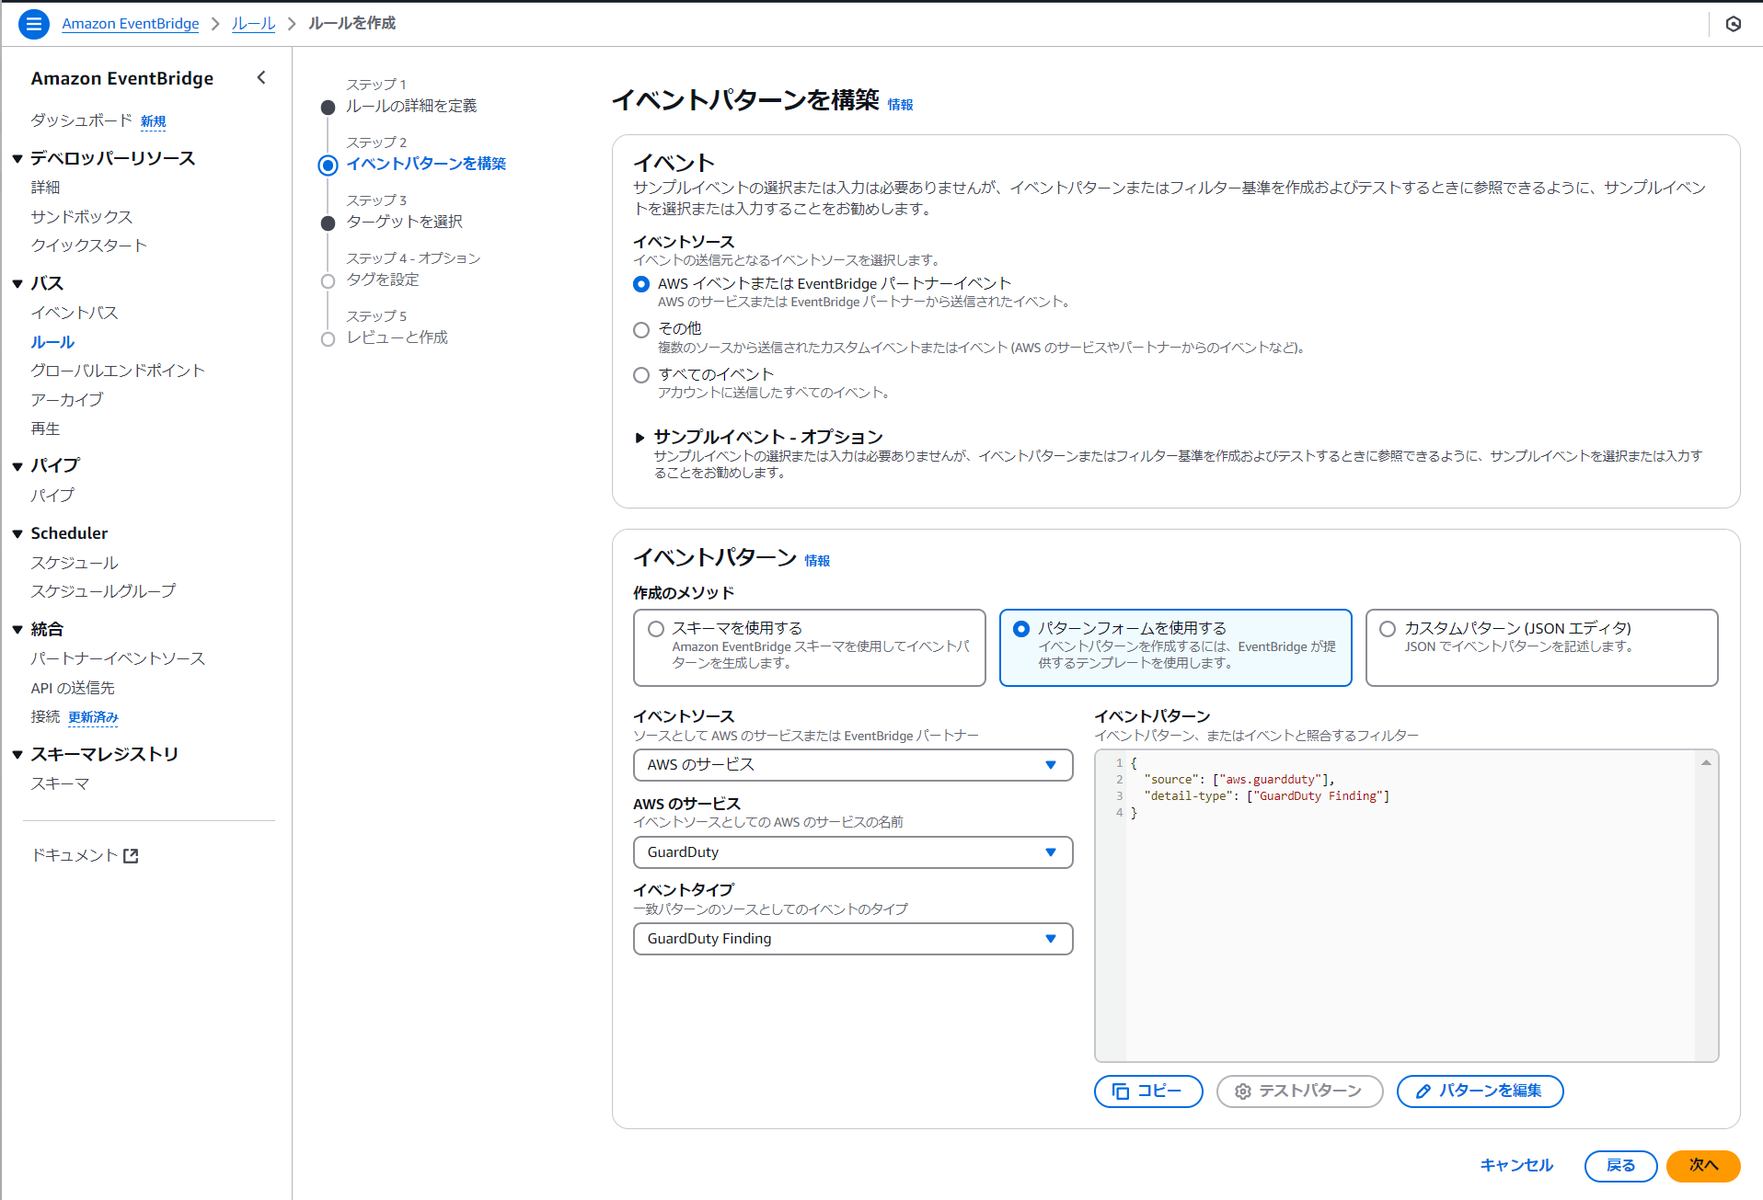Collapse the Scheduler sidebar section
Screen dimensions: 1763x1200
[17, 534]
